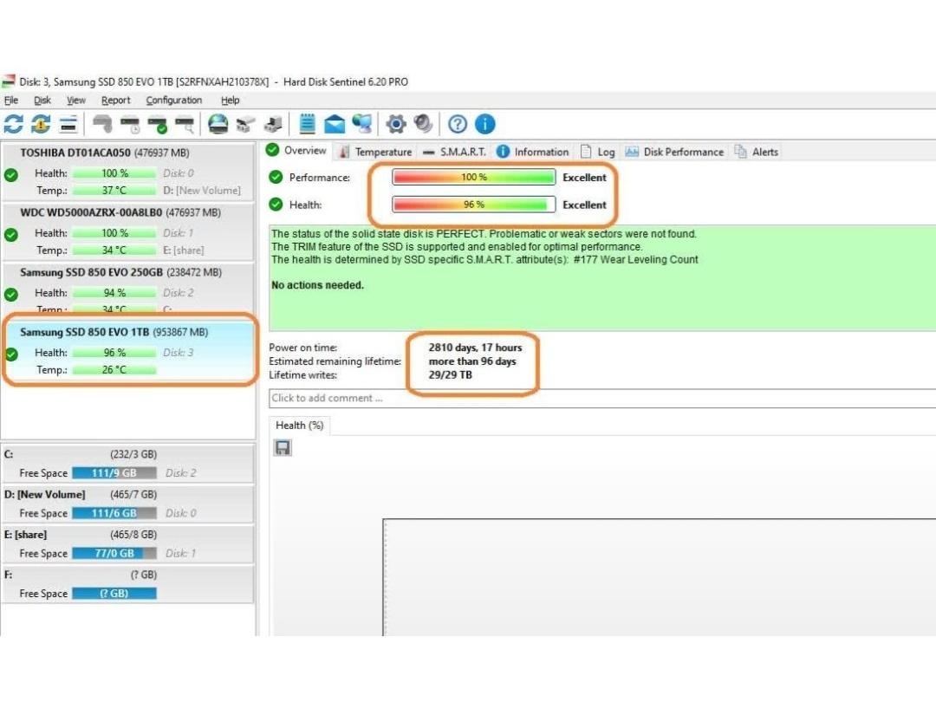Click the globe disk toolbar icon
936x702 pixels.
point(218,124)
